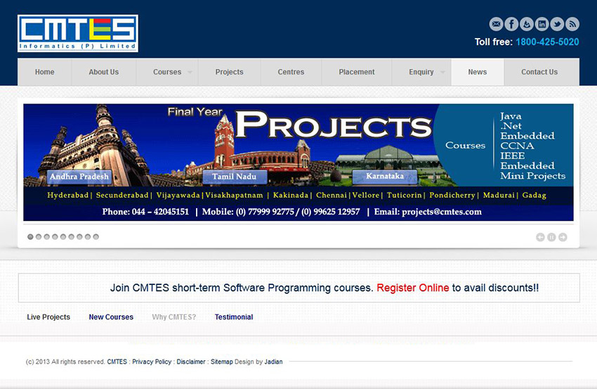Click the CMTES Informatics logo

tap(78, 34)
